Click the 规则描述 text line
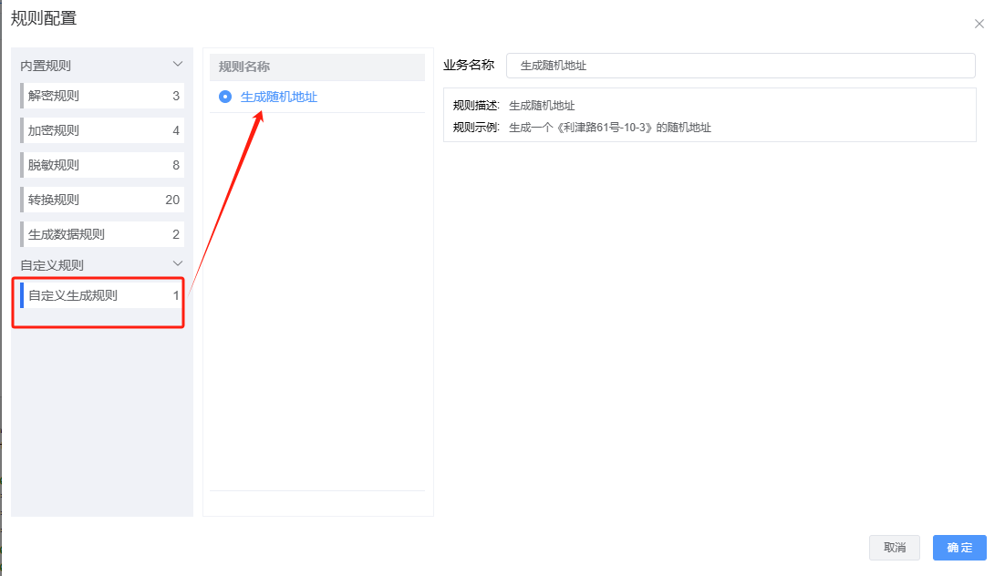Screen dimensions: 1005x576 (x=514, y=106)
